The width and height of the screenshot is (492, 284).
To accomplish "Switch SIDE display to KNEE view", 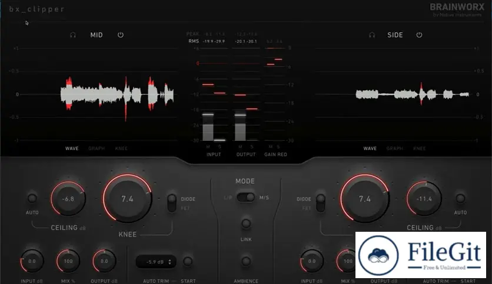I will click(419, 148).
